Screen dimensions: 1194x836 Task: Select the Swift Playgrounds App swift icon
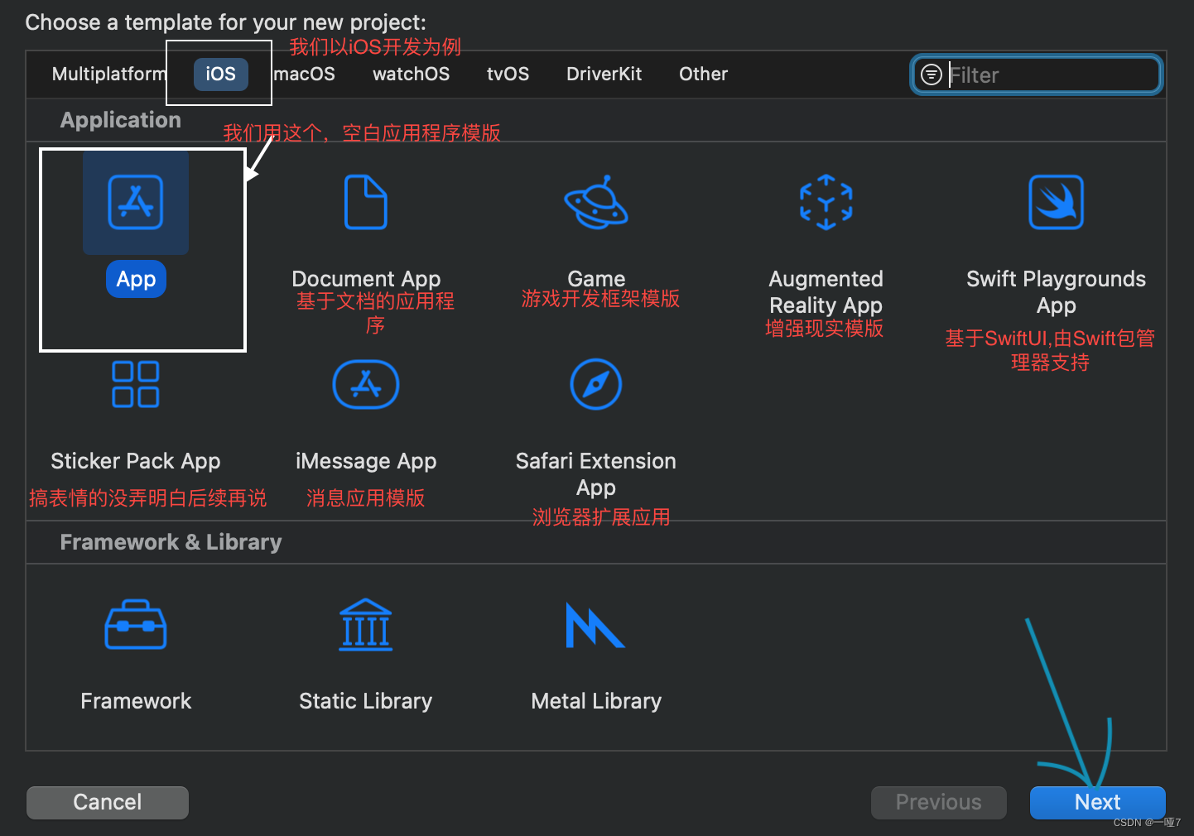[1057, 202]
